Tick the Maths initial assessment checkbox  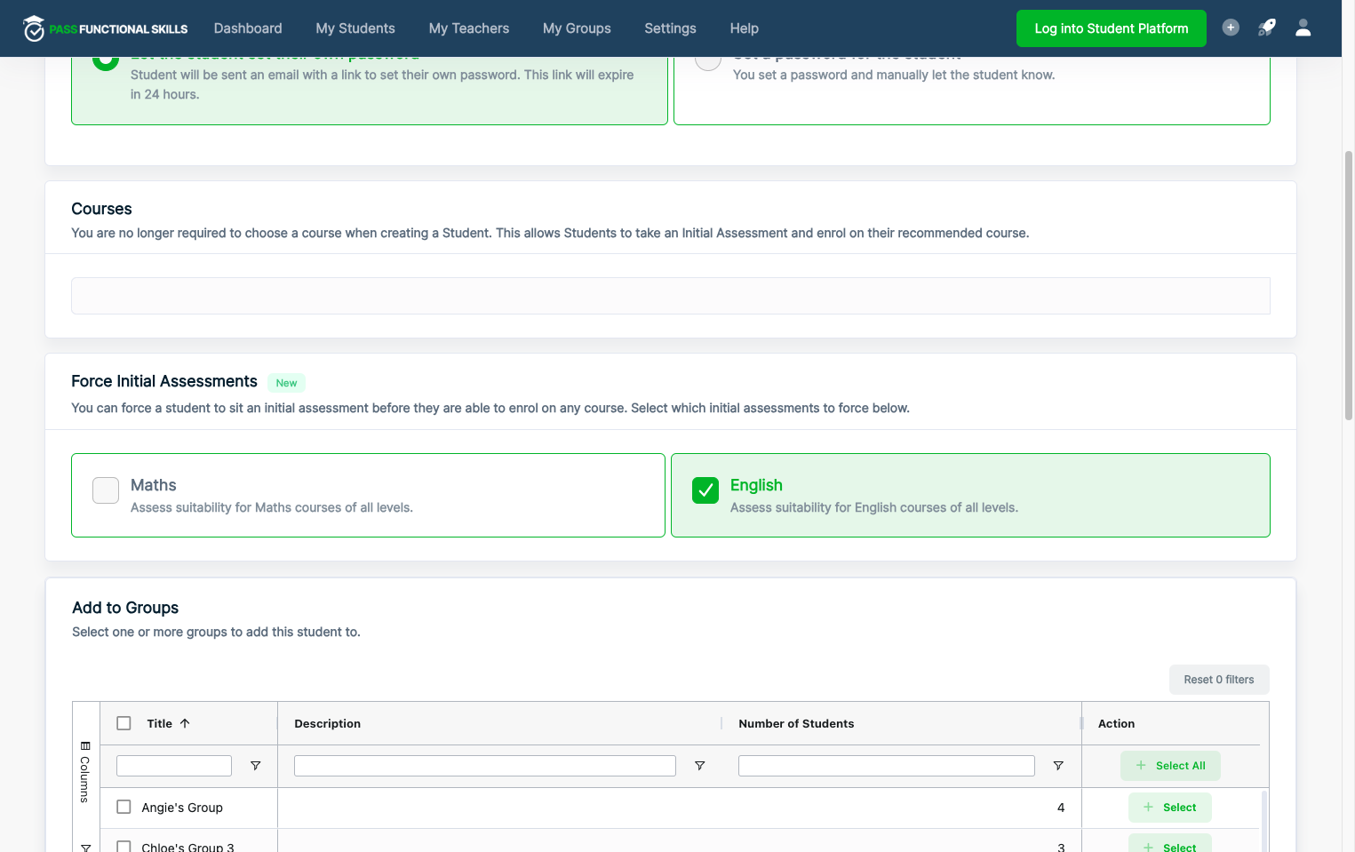[106, 490]
